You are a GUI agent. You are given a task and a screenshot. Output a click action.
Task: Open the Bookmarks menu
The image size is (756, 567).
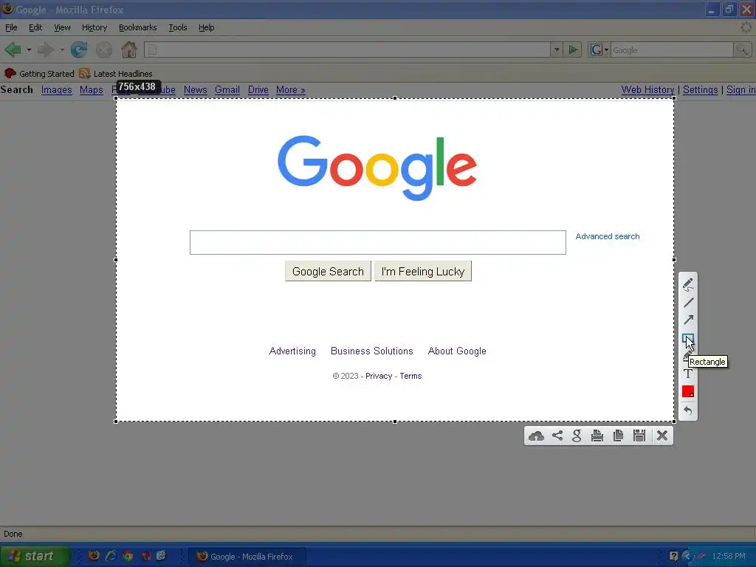137,27
